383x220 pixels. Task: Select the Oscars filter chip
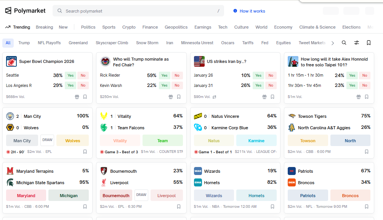228,43
